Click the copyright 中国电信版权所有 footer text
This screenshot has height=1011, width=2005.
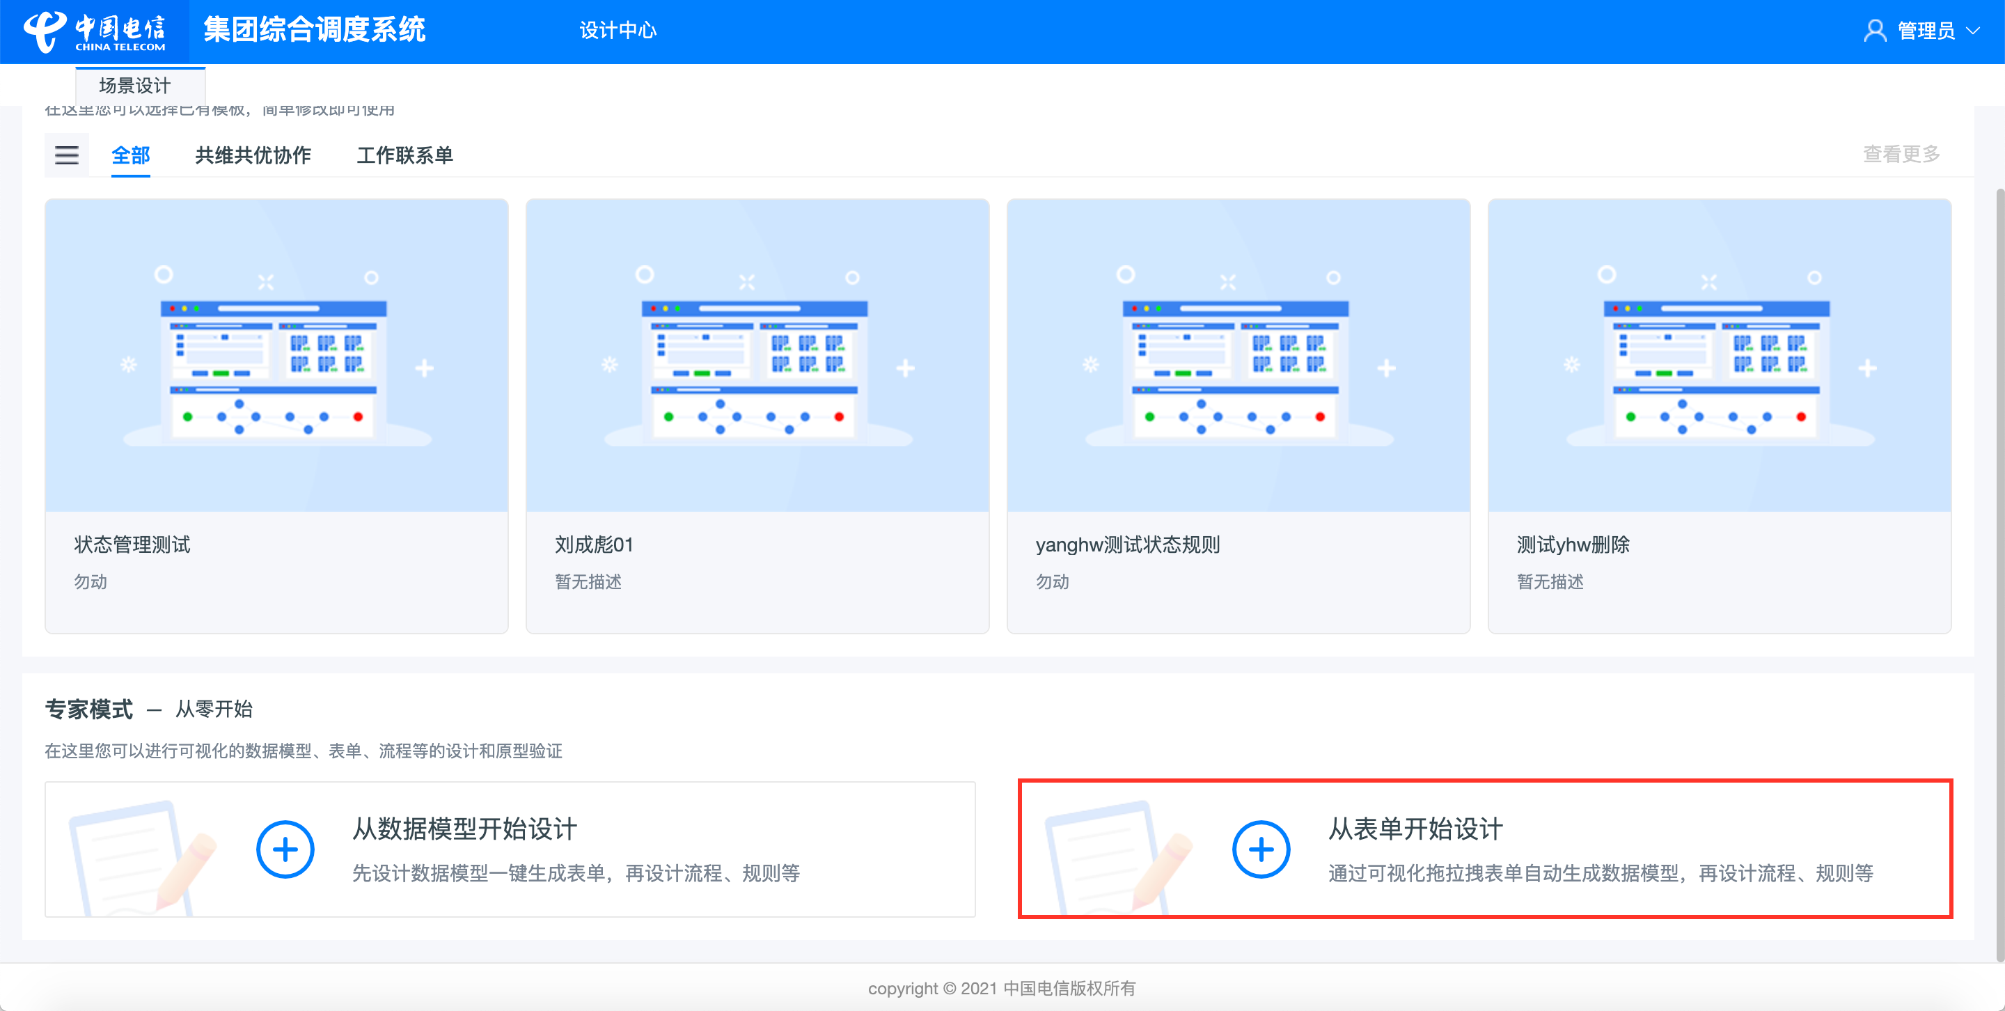click(1002, 989)
